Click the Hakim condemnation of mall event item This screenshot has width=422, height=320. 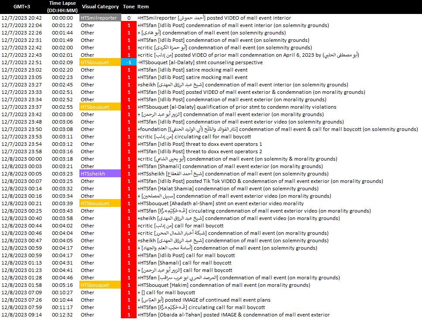click(x=223, y=285)
